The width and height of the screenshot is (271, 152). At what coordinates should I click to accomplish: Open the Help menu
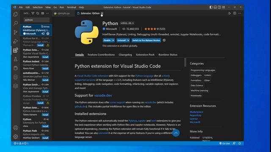tap(81, 8)
